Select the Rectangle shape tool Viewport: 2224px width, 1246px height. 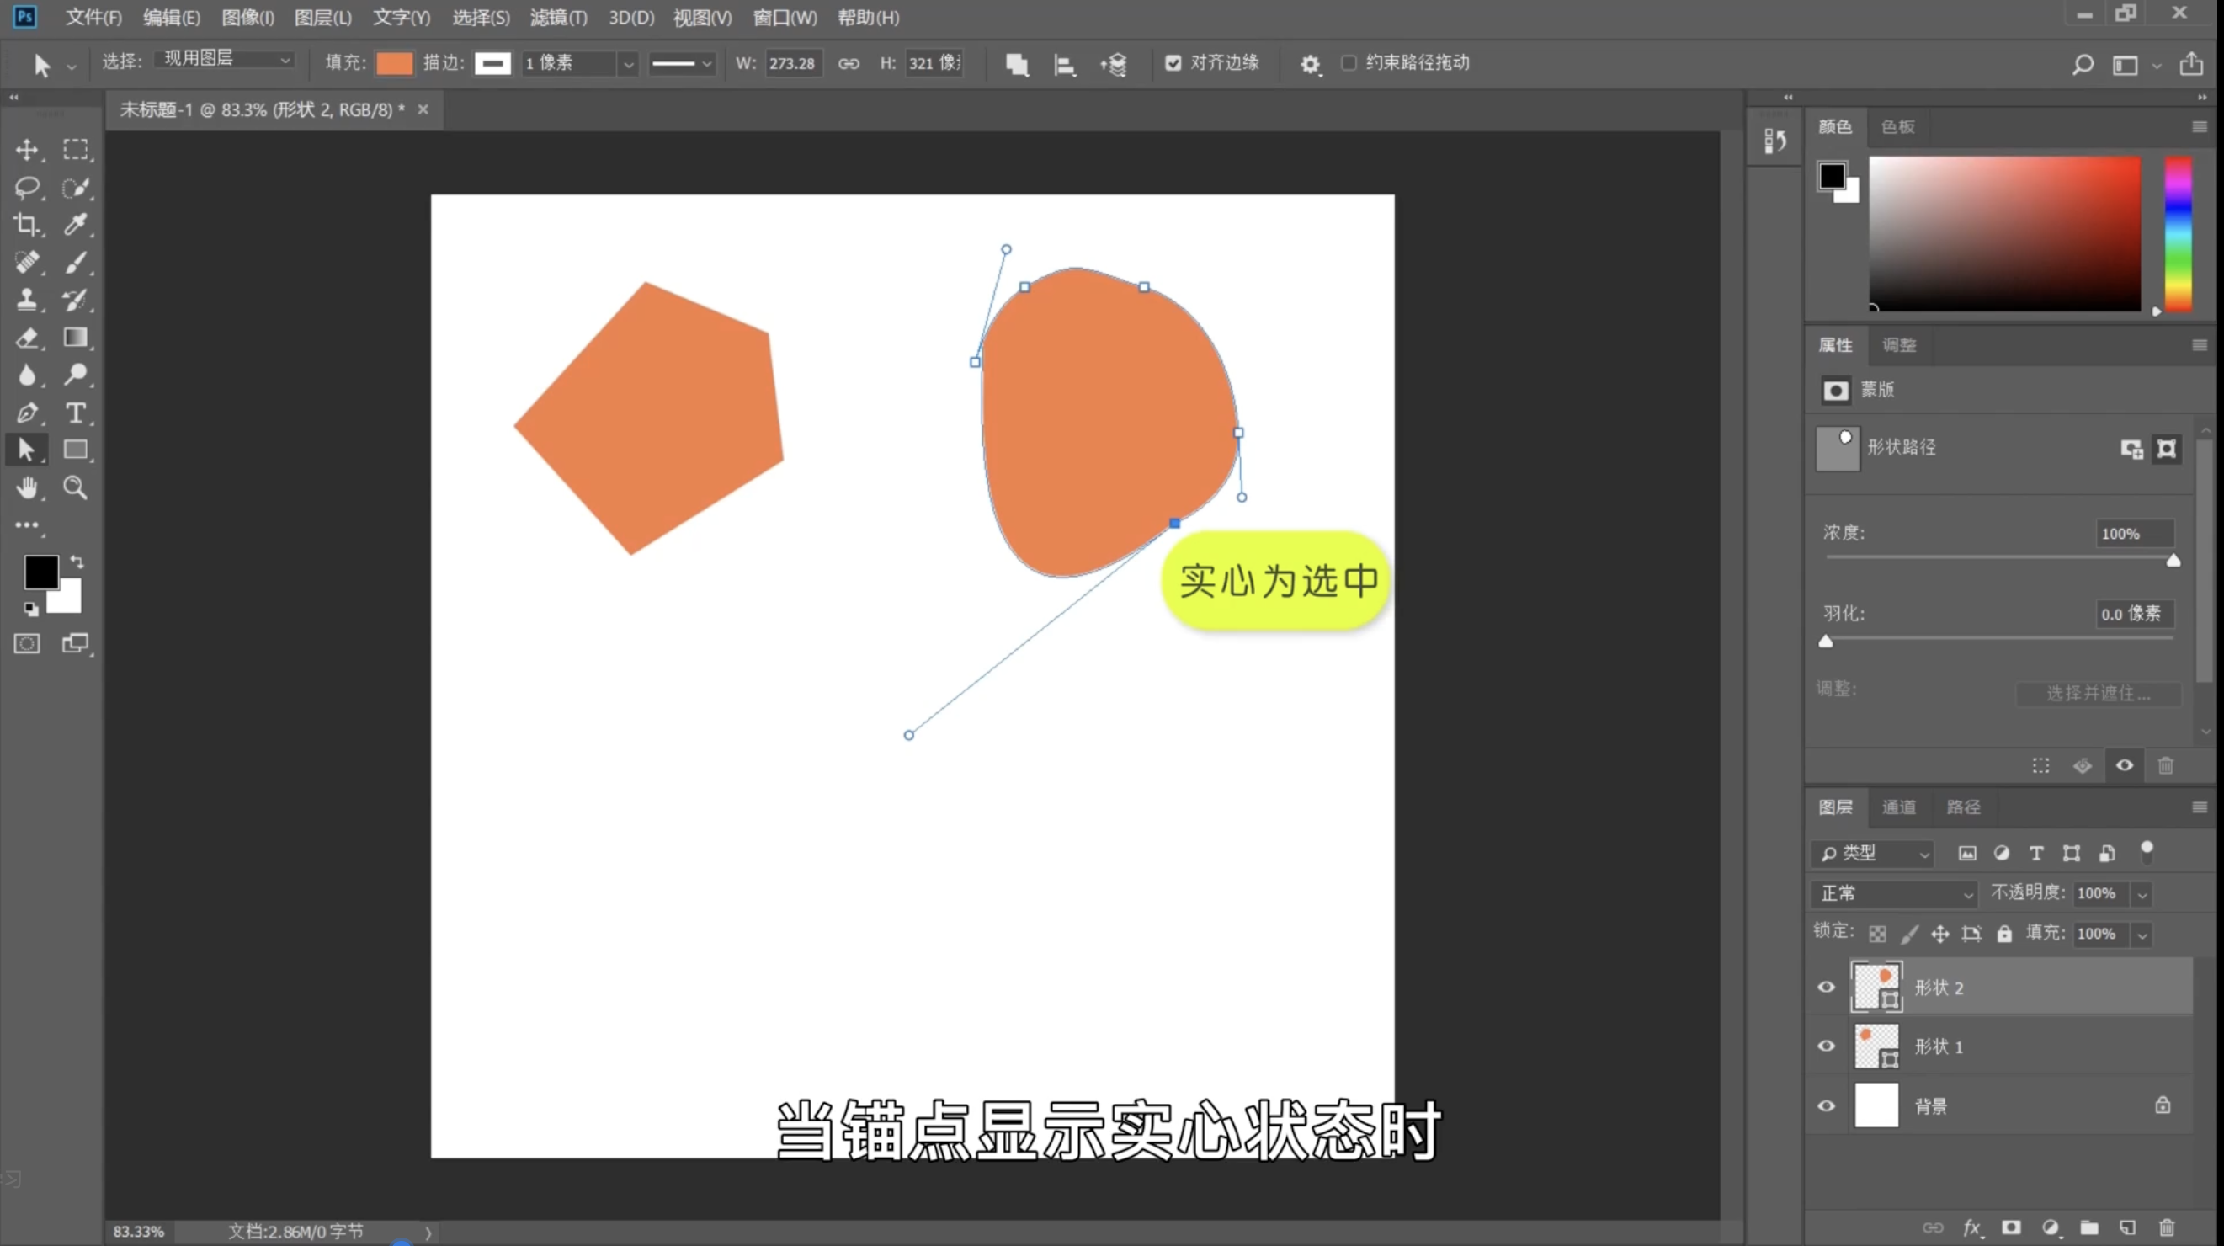point(75,450)
